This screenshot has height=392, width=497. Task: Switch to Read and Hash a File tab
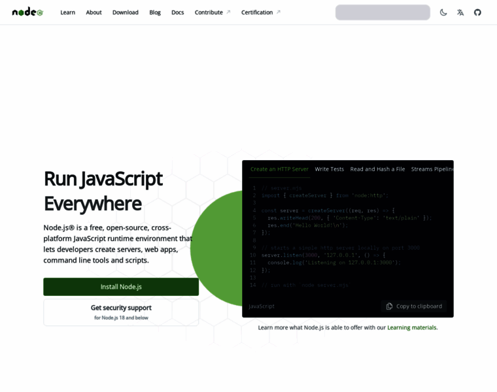click(377, 169)
